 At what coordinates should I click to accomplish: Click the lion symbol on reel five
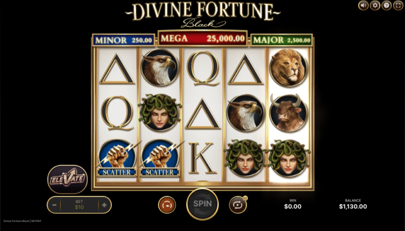coord(288,67)
